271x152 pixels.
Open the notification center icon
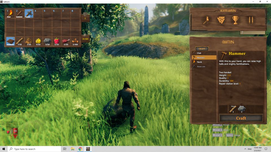click(x=266, y=149)
